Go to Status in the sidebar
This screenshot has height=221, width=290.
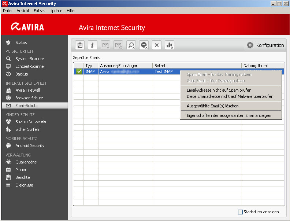(21, 43)
